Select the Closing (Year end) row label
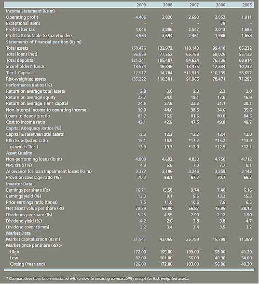This screenshot has width=259, height=284. click(x=27, y=264)
